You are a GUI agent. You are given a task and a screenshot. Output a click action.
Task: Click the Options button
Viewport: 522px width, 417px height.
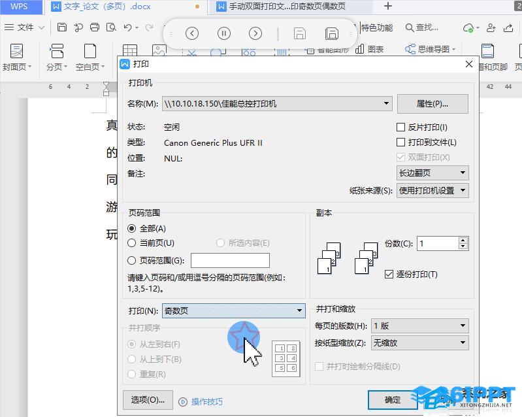(x=148, y=400)
